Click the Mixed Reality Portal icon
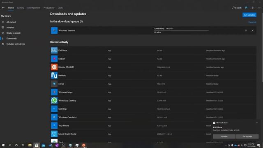Image resolution: width=263 pixels, height=148 pixels. (x=54, y=134)
